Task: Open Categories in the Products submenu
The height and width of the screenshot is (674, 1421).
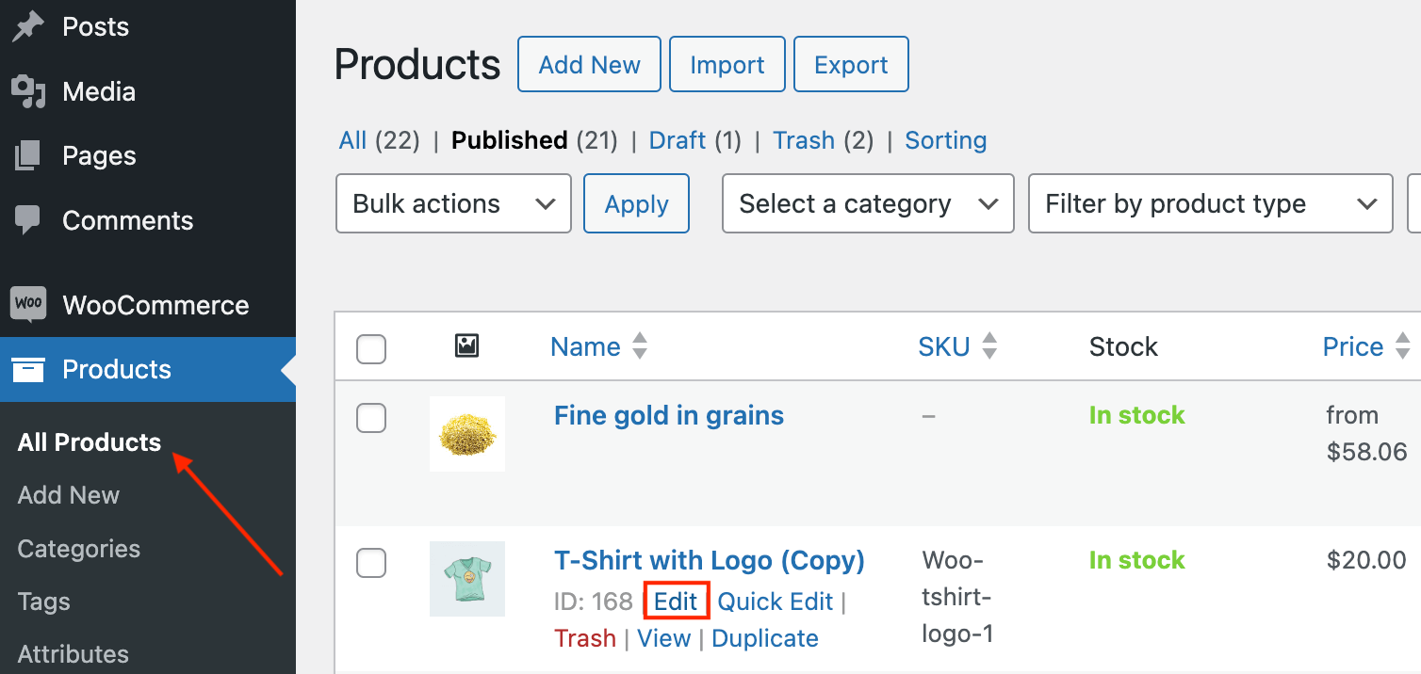Action: tap(79, 549)
